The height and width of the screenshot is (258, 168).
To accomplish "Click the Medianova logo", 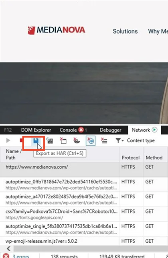I will click(57, 30).
